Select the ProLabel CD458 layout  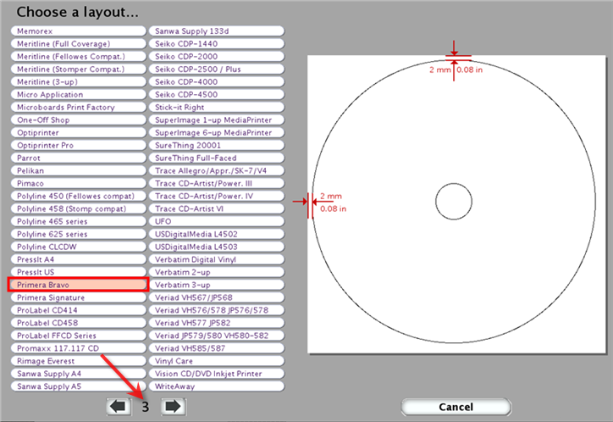click(x=79, y=323)
